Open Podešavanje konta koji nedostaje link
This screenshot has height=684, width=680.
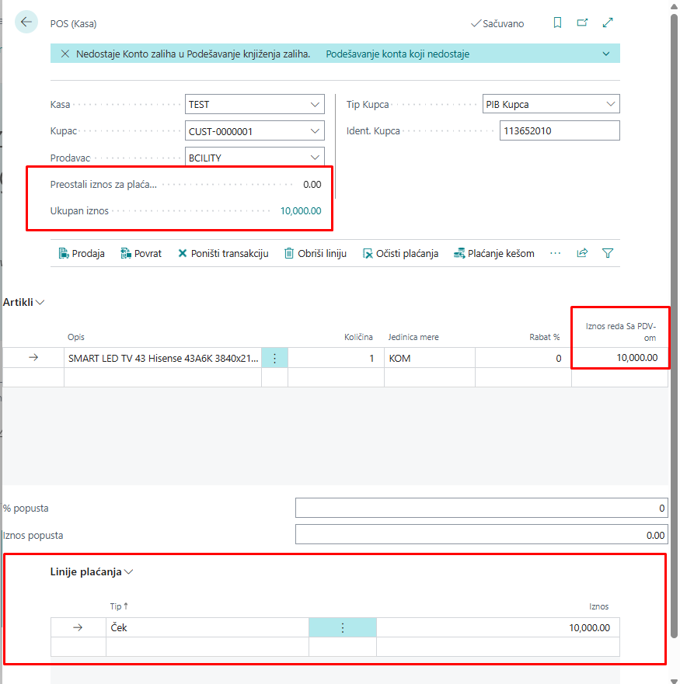click(x=397, y=54)
